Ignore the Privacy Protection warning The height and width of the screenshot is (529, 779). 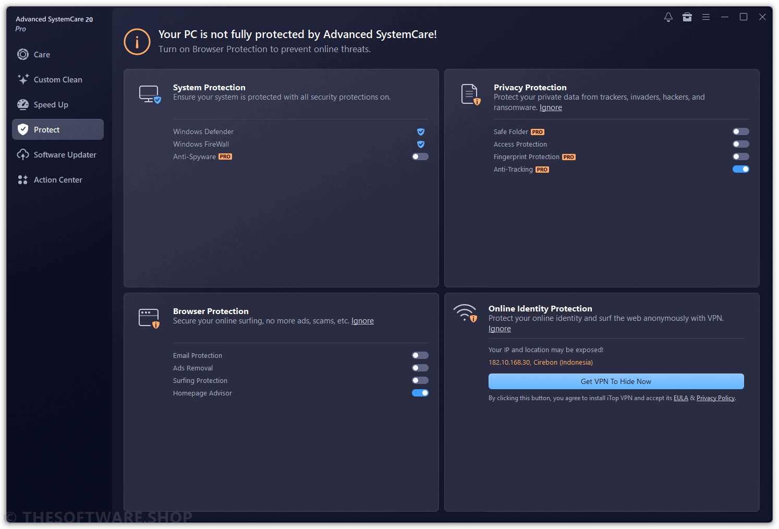551,107
